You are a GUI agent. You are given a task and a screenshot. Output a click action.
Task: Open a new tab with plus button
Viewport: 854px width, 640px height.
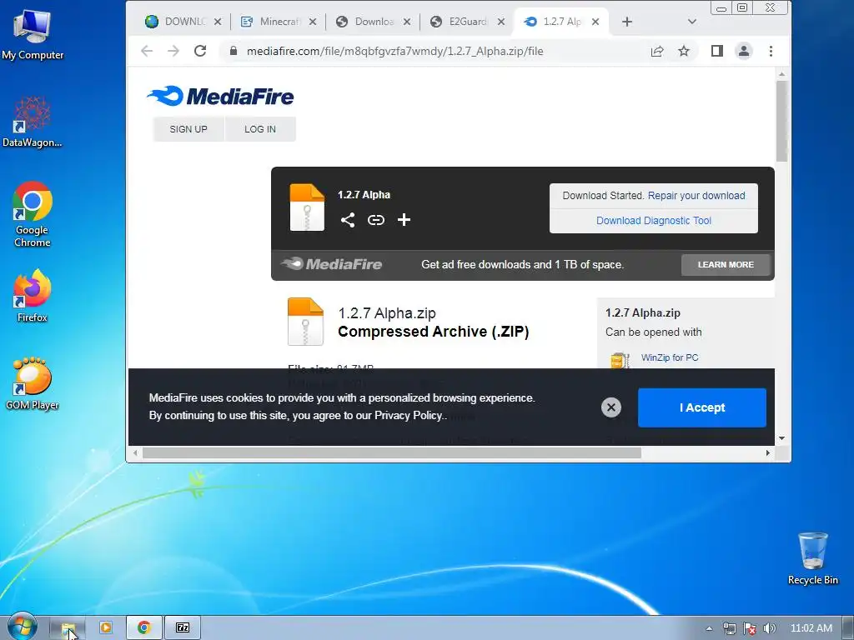pos(627,22)
